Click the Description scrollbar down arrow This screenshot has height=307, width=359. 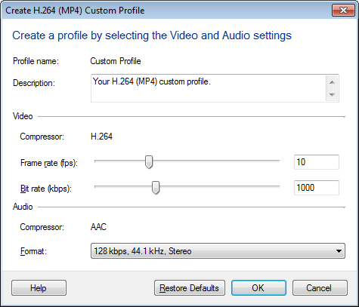click(x=332, y=95)
